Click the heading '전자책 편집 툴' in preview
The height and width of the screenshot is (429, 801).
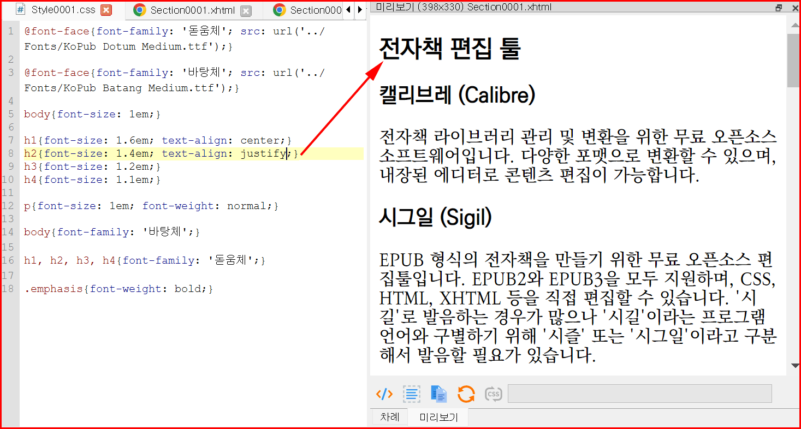(x=449, y=48)
